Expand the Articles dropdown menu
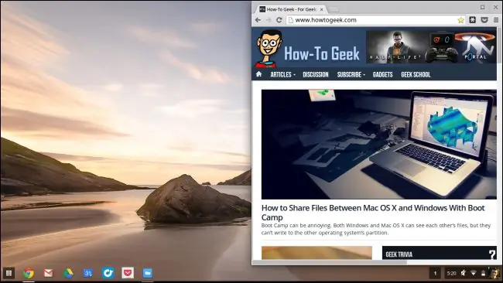Viewport: 503px width, 283px height. pos(282,75)
